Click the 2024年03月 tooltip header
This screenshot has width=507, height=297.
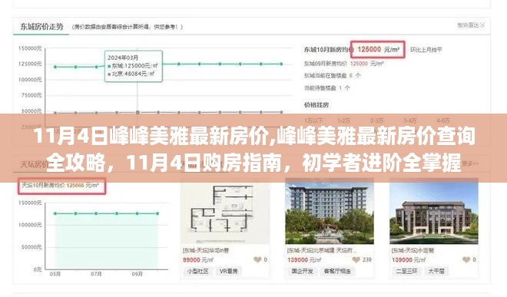123,58
